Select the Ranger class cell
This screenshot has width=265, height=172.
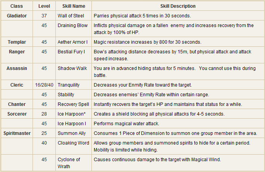pos(17,51)
